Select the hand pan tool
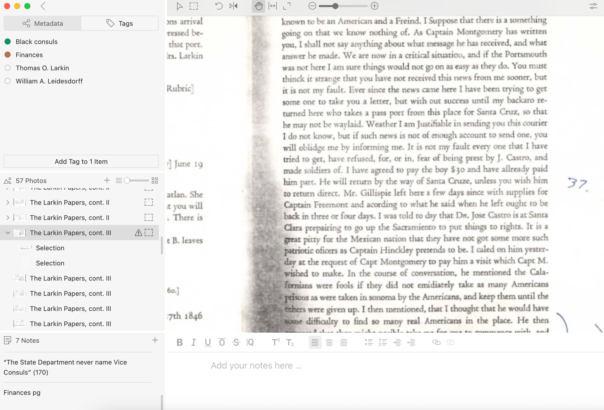This screenshot has height=410, width=604. coord(258,6)
